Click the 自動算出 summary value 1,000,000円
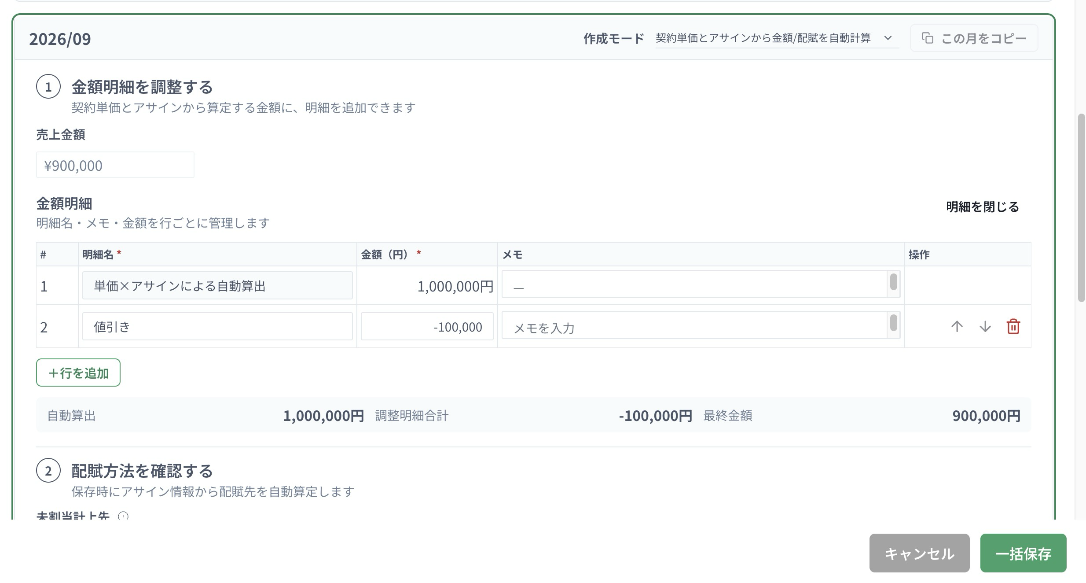The width and height of the screenshot is (1086, 583). click(x=323, y=415)
